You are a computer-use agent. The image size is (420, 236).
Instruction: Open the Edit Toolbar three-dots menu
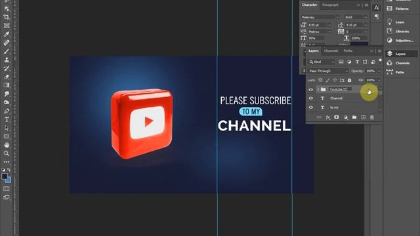click(7, 162)
